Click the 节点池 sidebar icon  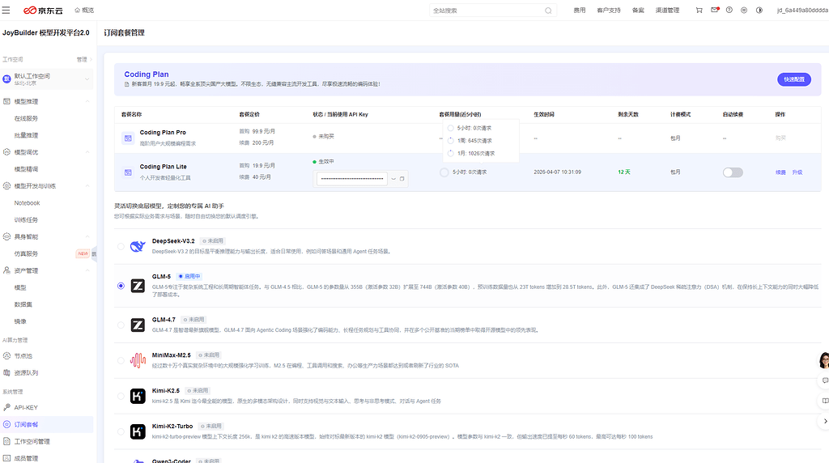point(6,355)
